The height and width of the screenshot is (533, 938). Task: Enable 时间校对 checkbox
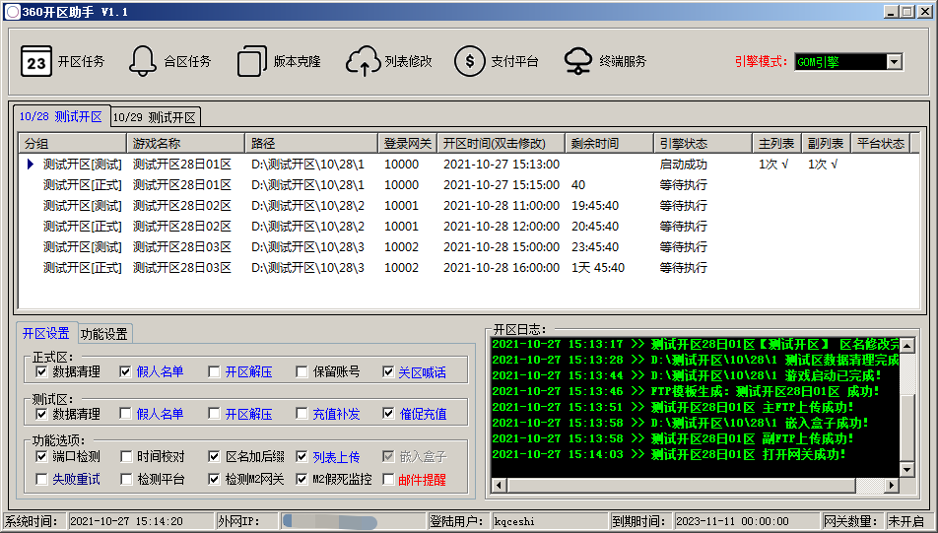tap(126, 457)
